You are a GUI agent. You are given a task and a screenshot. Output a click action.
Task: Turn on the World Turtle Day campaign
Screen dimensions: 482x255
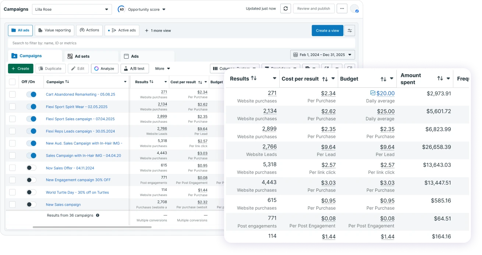pyautogui.click(x=31, y=192)
